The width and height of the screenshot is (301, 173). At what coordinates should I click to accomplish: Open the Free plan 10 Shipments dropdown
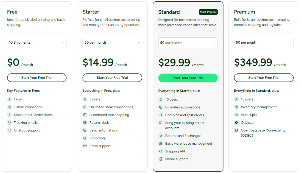[x=37, y=43]
